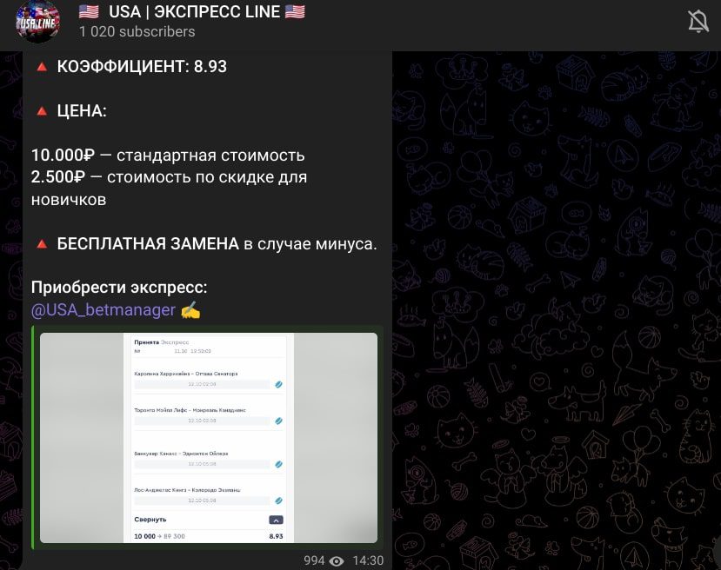This screenshot has width=721, height=570.
Task: Click the puck icon beside Торонто Мэйпл Лифс match
Action: 277,420
